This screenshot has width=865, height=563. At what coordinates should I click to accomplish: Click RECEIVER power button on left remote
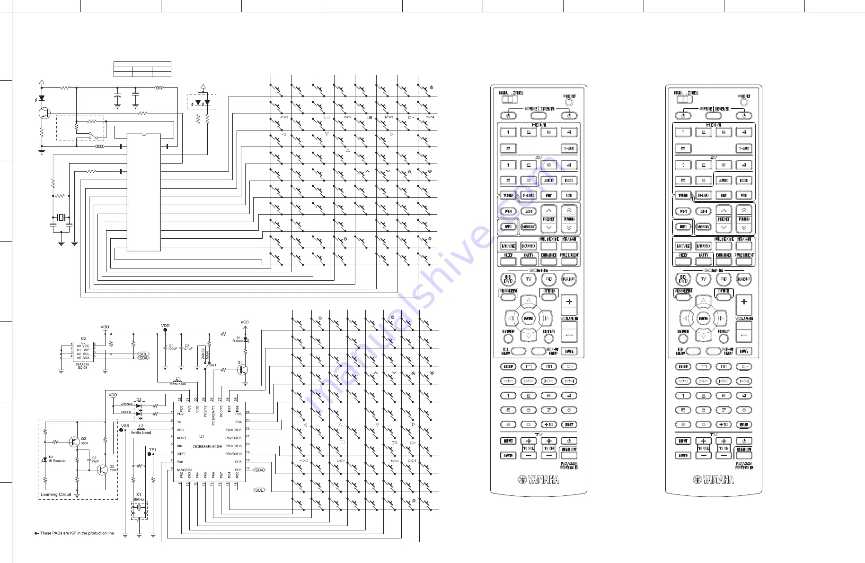click(569, 115)
